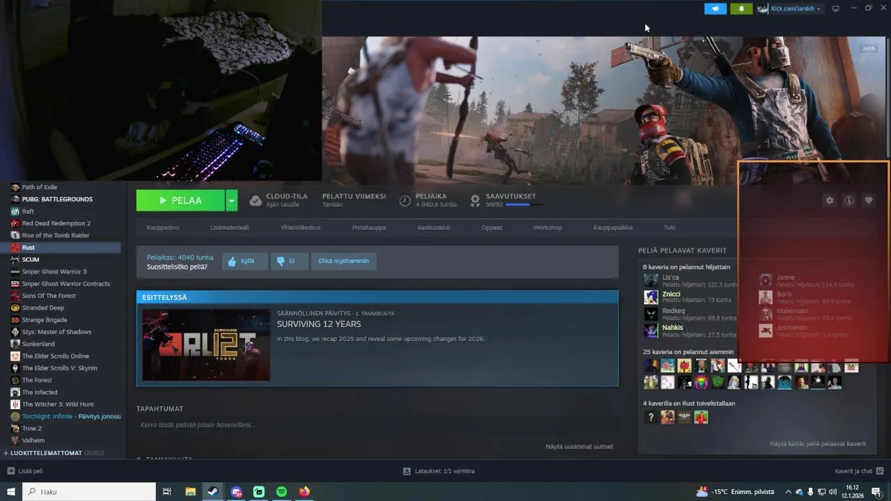This screenshot has height=501, width=891.
Task: Open Lataukset downloads status
Action: [439, 471]
